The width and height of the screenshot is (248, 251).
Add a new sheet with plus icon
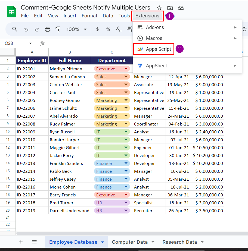pyautogui.click(x=21, y=242)
